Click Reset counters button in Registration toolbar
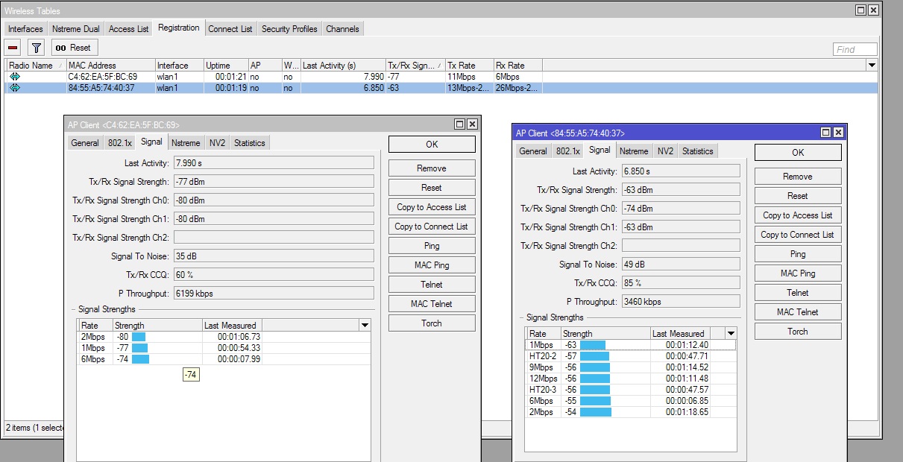 (x=73, y=48)
